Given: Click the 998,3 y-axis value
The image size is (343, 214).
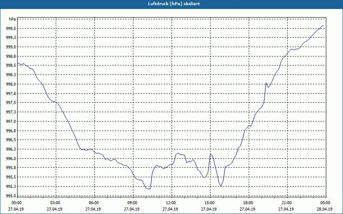Looking at the screenshot, I should (x=11, y=75).
